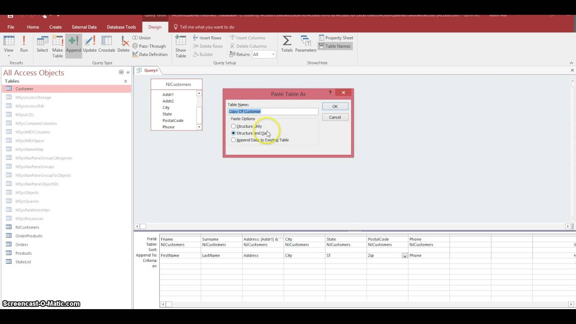Choose the Append query type
This screenshot has width=576, height=324.
coord(73,46)
